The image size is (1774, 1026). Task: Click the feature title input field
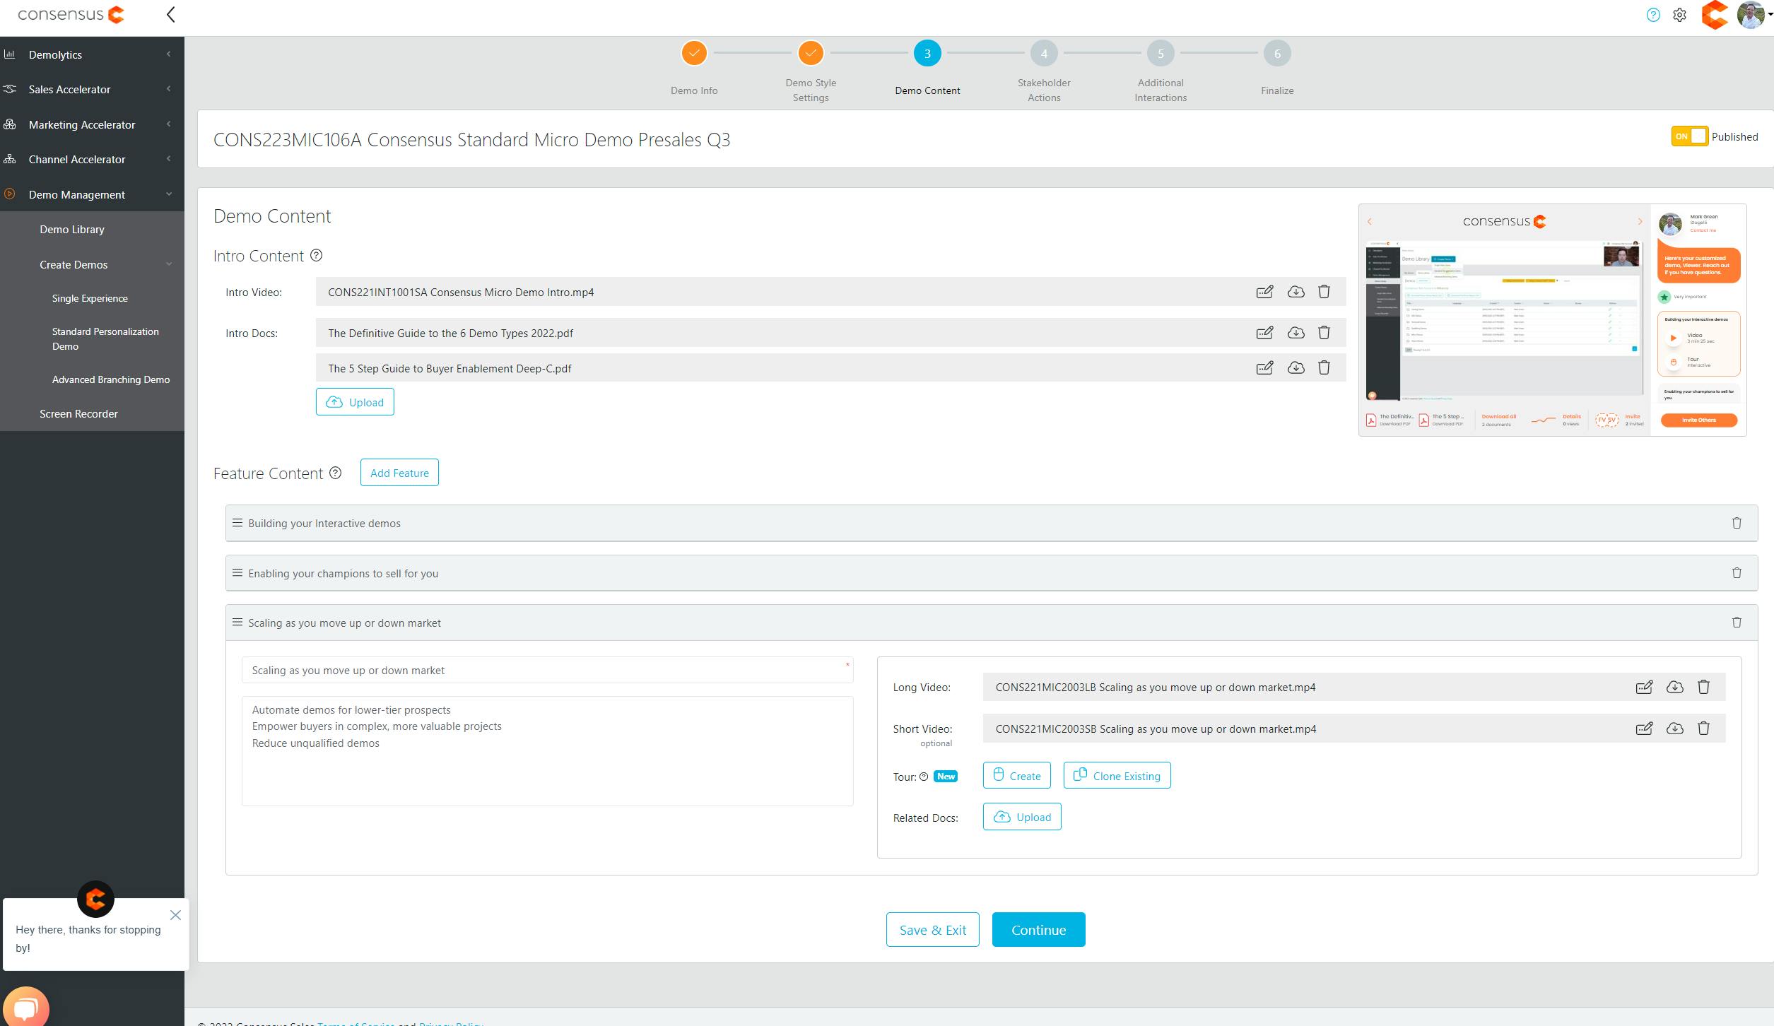click(546, 671)
